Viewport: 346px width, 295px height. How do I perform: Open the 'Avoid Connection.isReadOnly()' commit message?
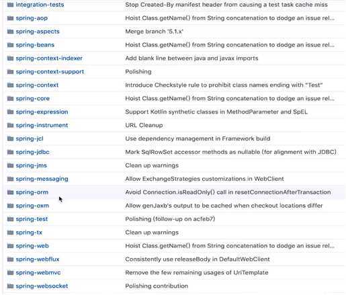click(x=228, y=192)
